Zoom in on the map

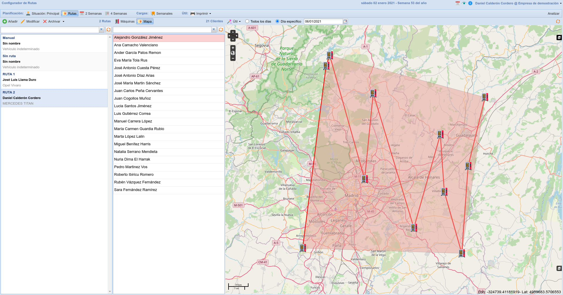tap(233, 48)
